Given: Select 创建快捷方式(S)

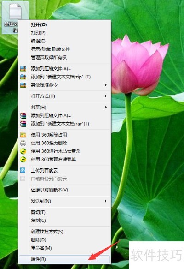Looking at the screenshot, I should (64, 232).
